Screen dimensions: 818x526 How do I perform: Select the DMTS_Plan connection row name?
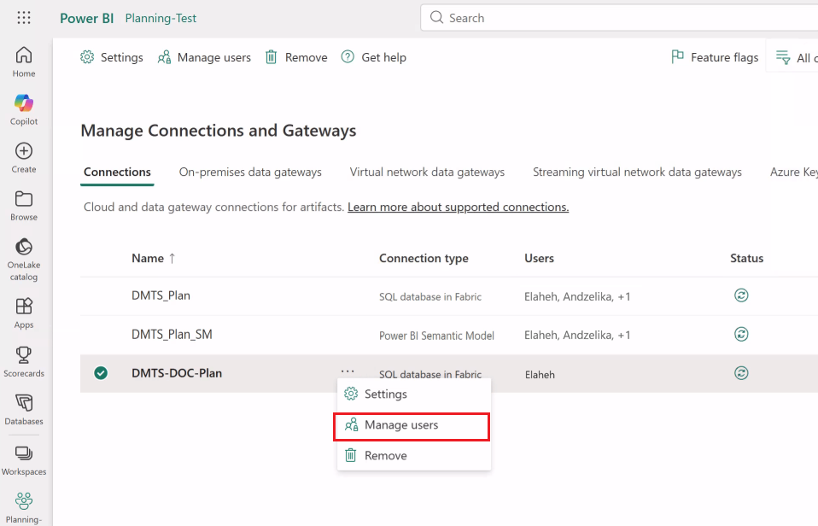pos(161,295)
